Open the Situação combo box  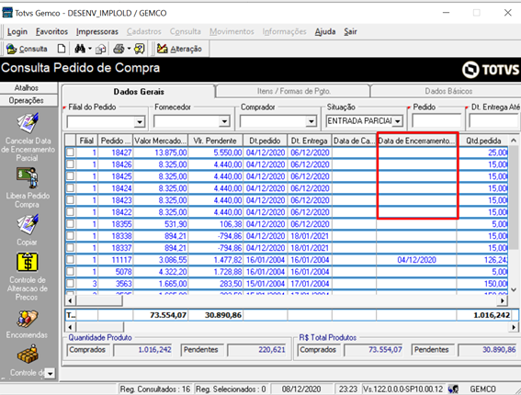point(398,121)
